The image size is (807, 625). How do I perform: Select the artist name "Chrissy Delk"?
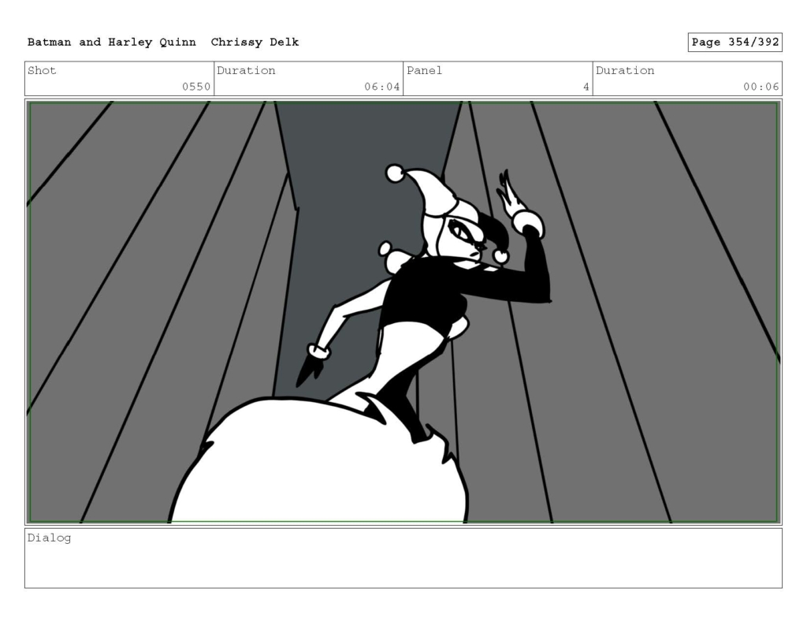click(x=255, y=43)
